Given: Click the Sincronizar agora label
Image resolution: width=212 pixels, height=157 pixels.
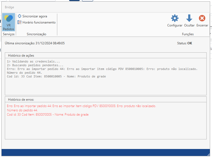Looking at the screenshot, I should coord(35,16).
